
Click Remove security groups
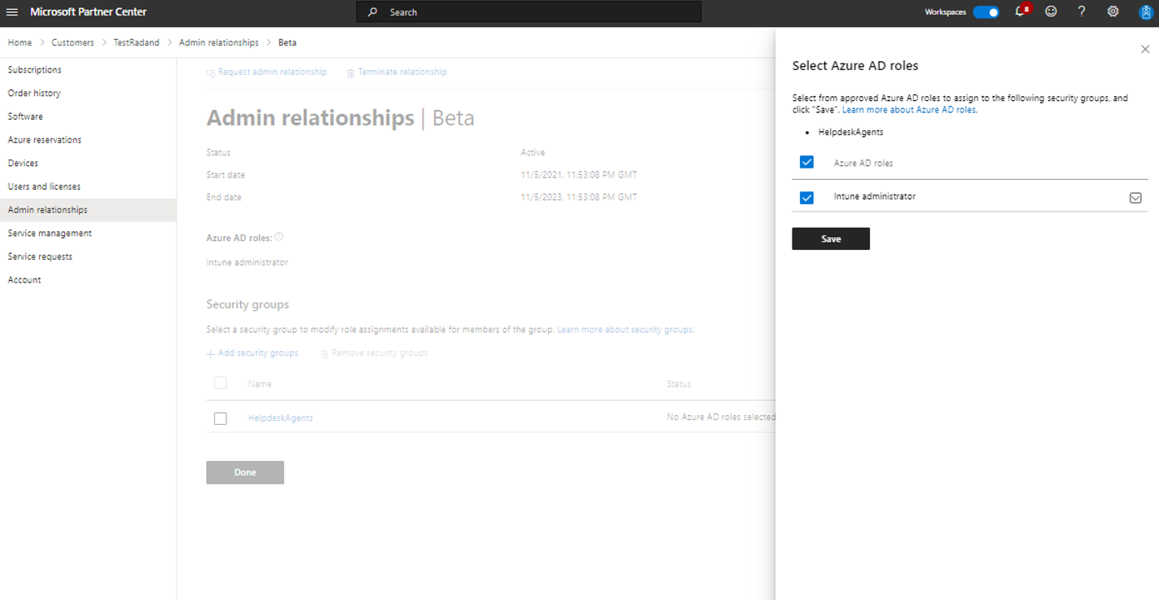pos(374,353)
